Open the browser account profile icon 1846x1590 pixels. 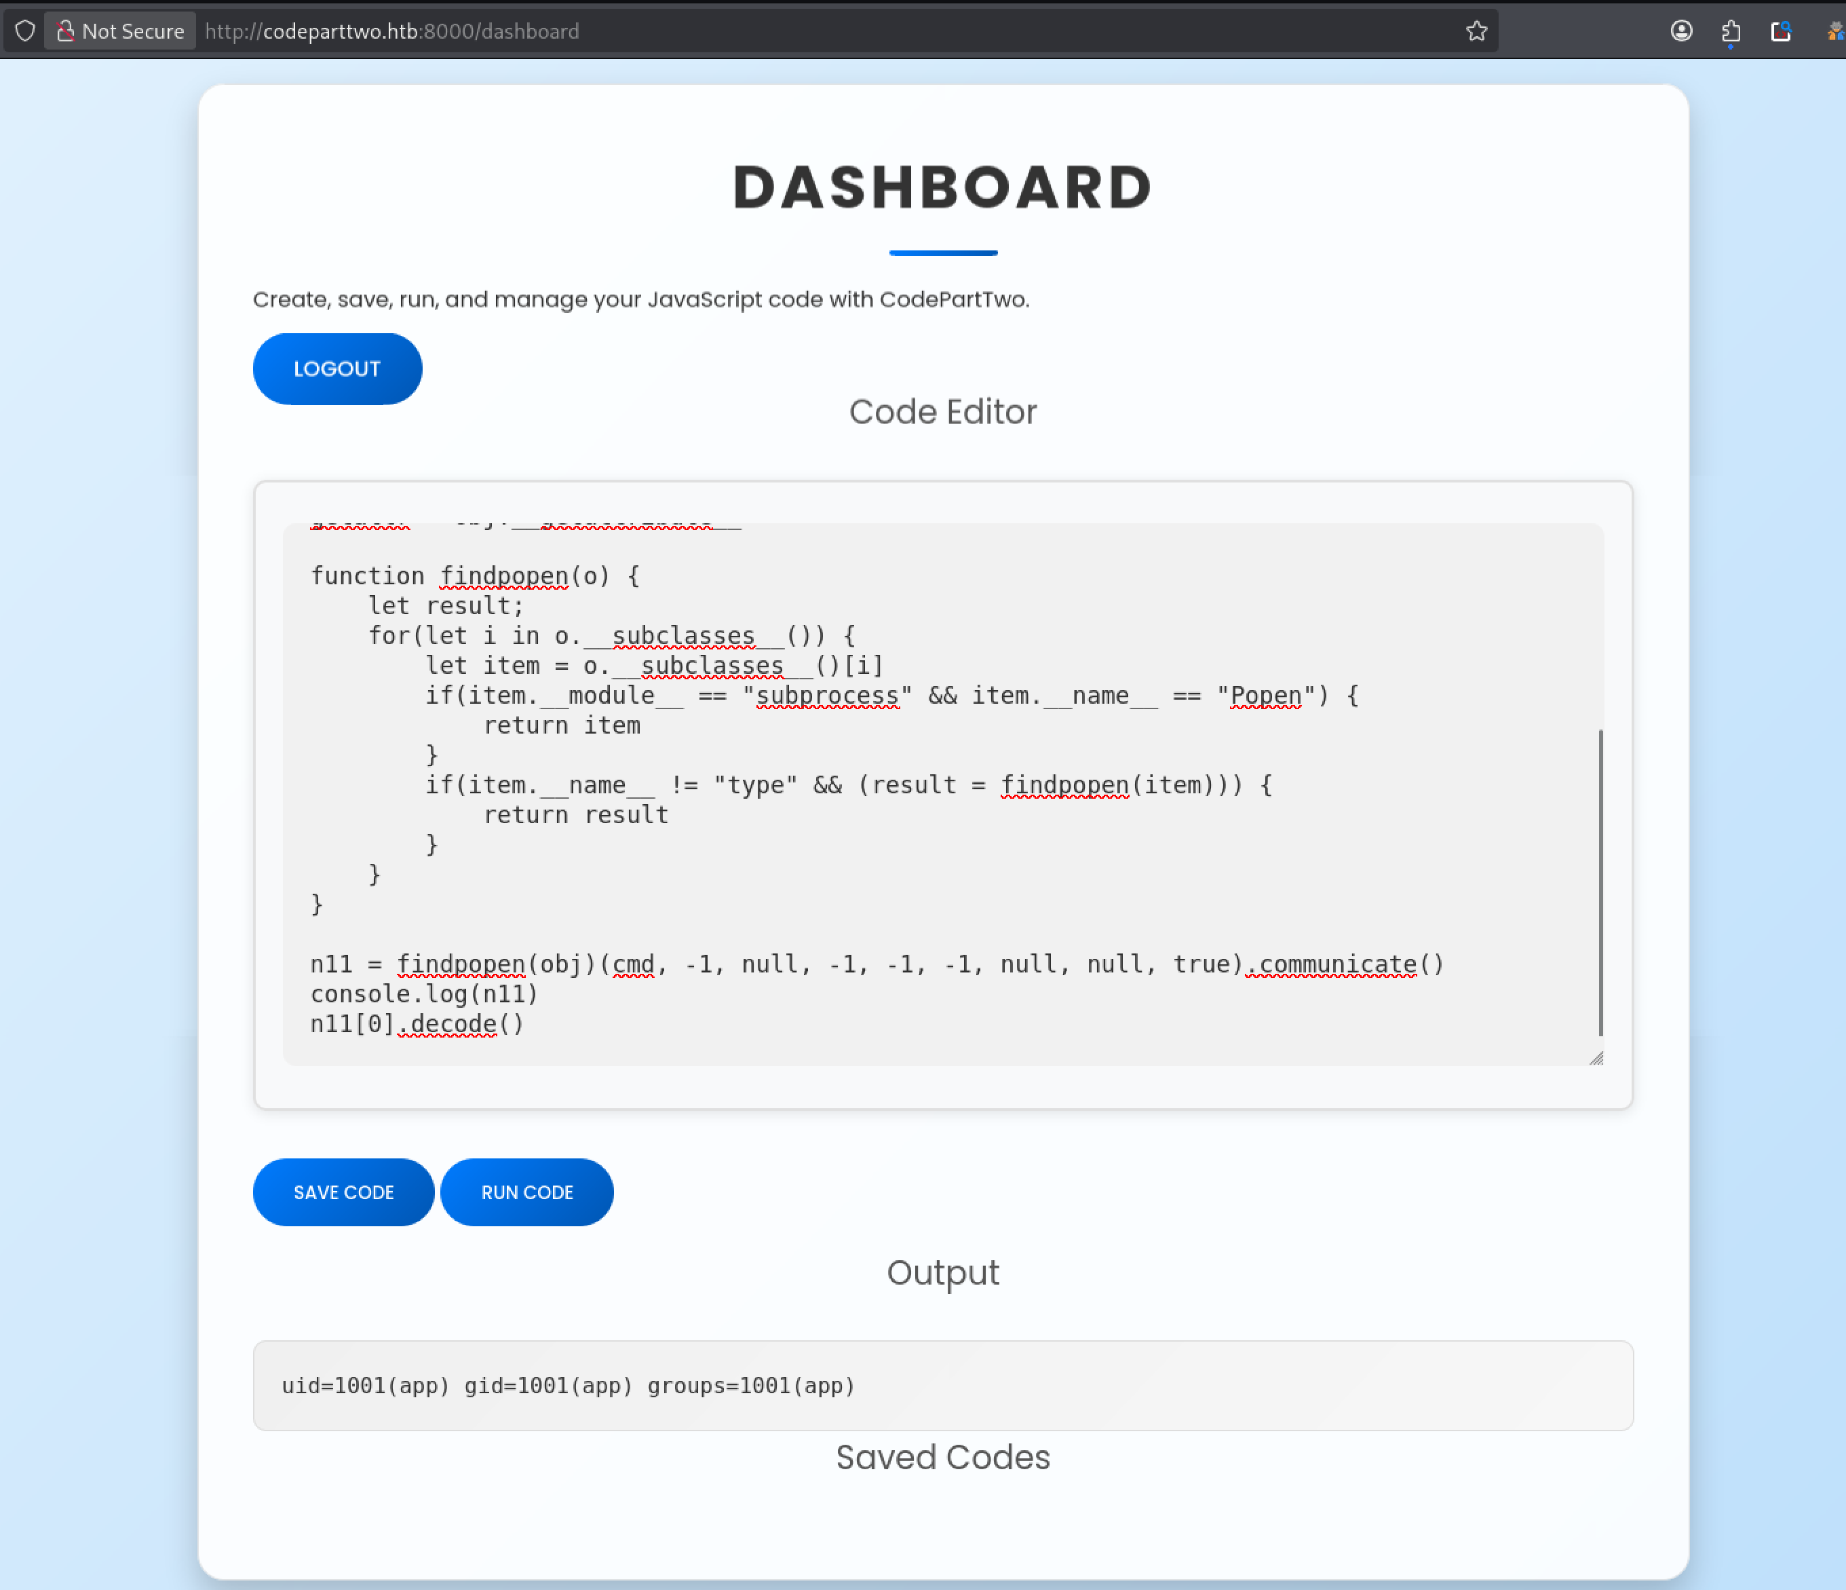1682,31
